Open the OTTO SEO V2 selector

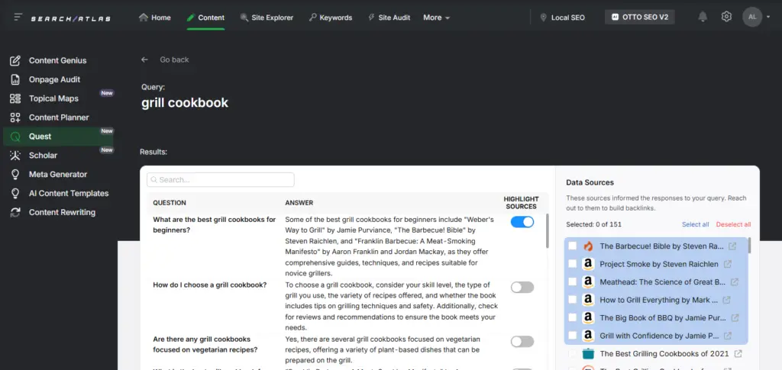(x=640, y=17)
